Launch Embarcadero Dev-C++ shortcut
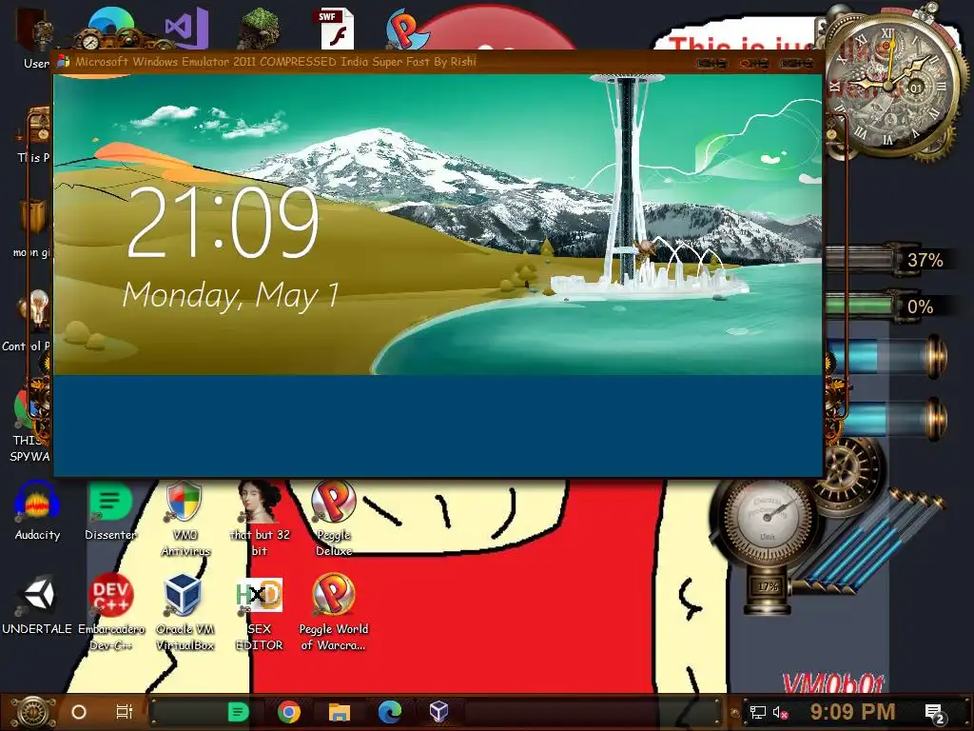974x731 pixels. [x=110, y=612]
